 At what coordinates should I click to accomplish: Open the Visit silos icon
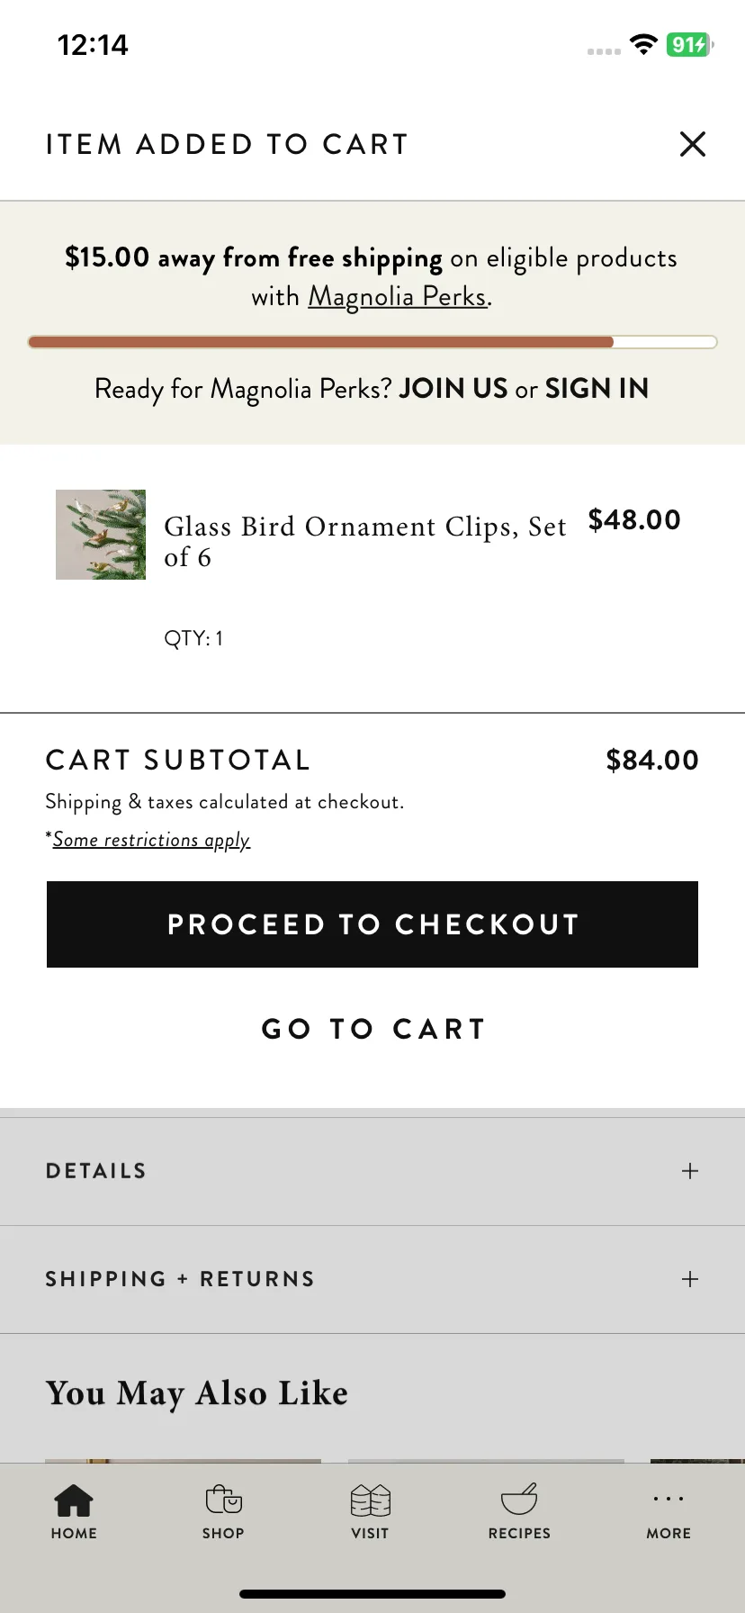click(x=370, y=1500)
